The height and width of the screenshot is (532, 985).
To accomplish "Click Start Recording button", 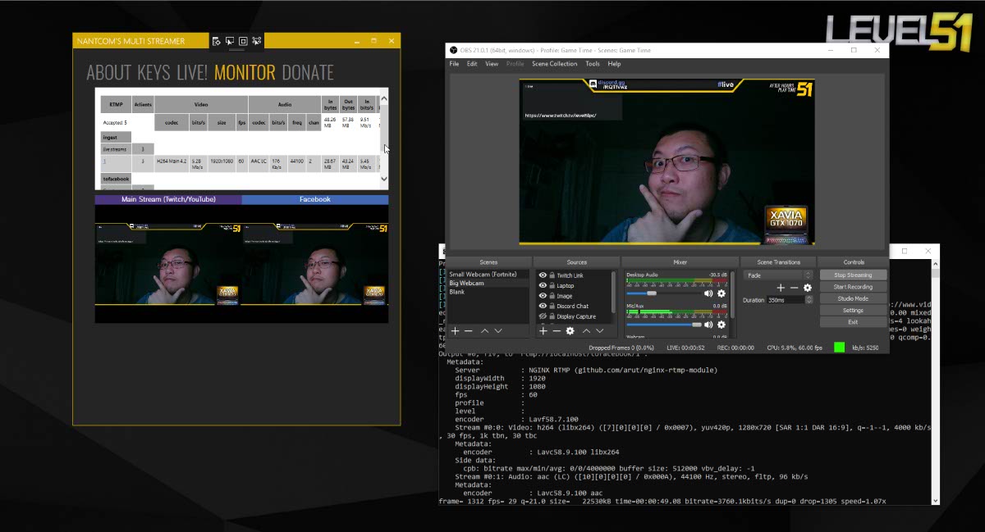I will pos(853,287).
